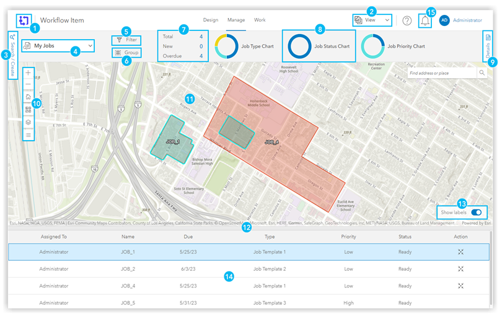502x316 pixels.
Task: Open the basemap gallery tool
Action: point(28,110)
